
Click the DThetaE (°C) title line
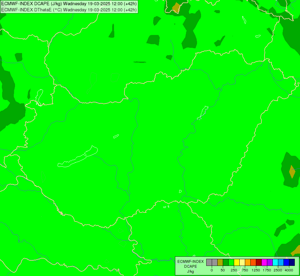click(x=69, y=10)
